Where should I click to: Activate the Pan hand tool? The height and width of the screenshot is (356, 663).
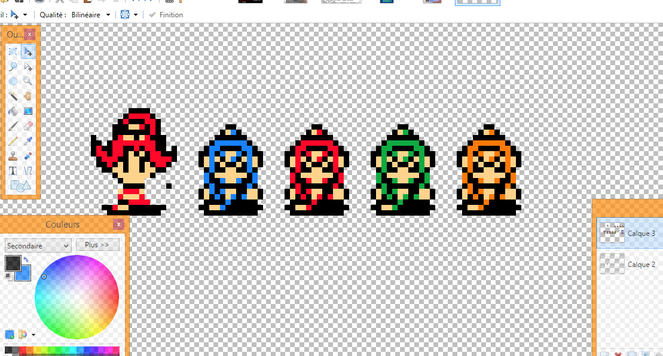(28, 96)
